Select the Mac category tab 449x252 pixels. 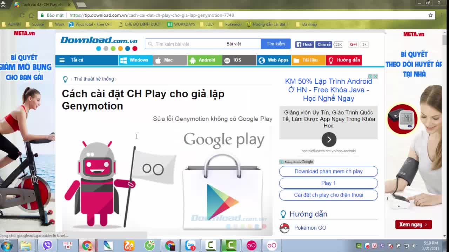click(x=170, y=60)
